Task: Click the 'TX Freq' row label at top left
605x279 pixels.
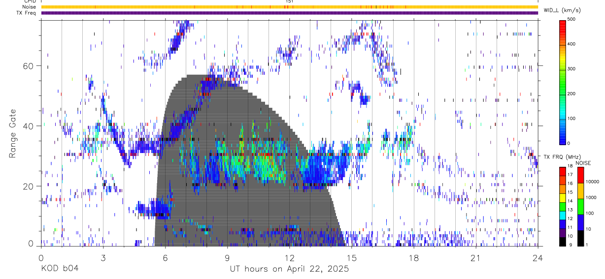Action: click(x=27, y=13)
